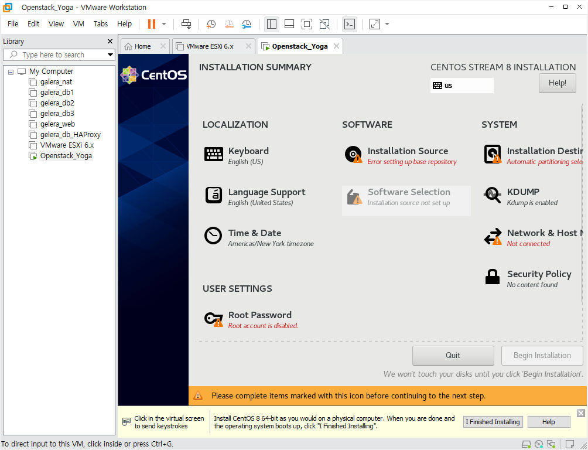Viewport: 588px width, 450px height.
Task: Take a snapshot of this virtual machine
Action: (x=211, y=24)
